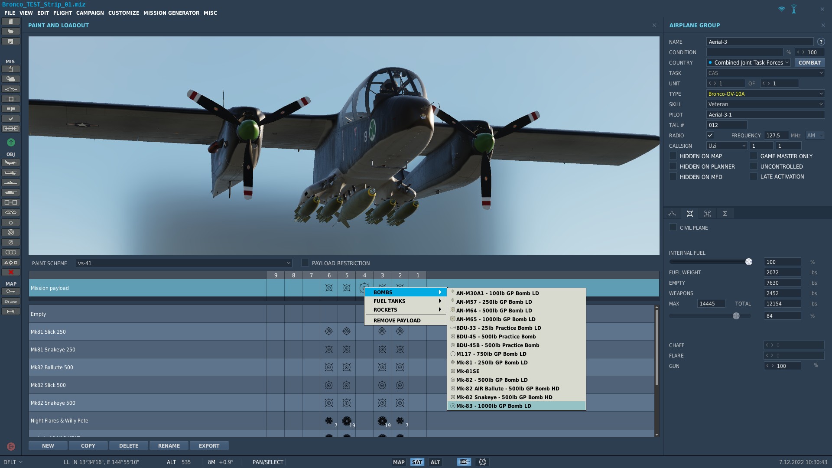
Task: Select the ship group object icon
Action: point(11,183)
